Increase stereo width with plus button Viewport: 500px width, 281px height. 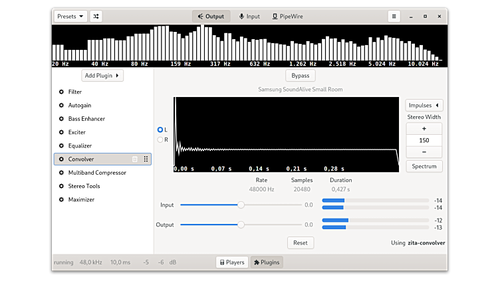[424, 129]
